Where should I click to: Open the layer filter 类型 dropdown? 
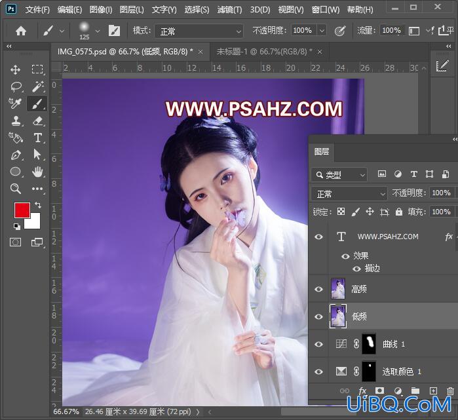pyautogui.click(x=339, y=175)
